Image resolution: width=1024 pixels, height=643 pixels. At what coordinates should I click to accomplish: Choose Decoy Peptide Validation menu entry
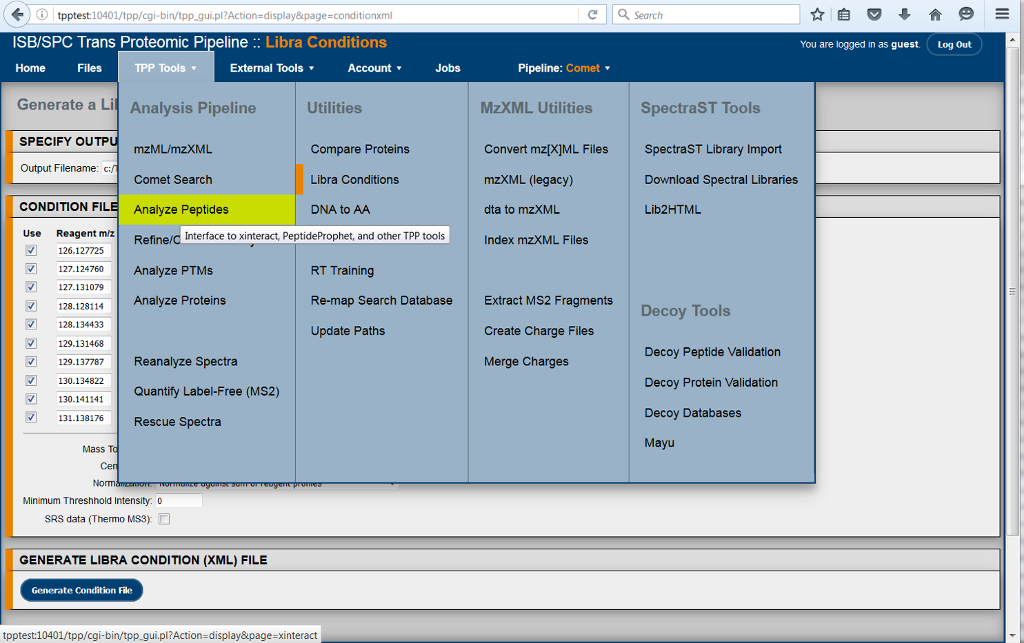712,352
